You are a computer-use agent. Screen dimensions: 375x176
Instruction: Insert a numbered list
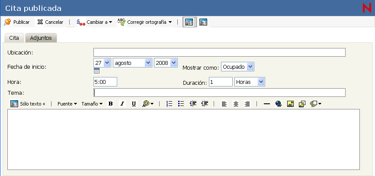click(x=169, y=103)
